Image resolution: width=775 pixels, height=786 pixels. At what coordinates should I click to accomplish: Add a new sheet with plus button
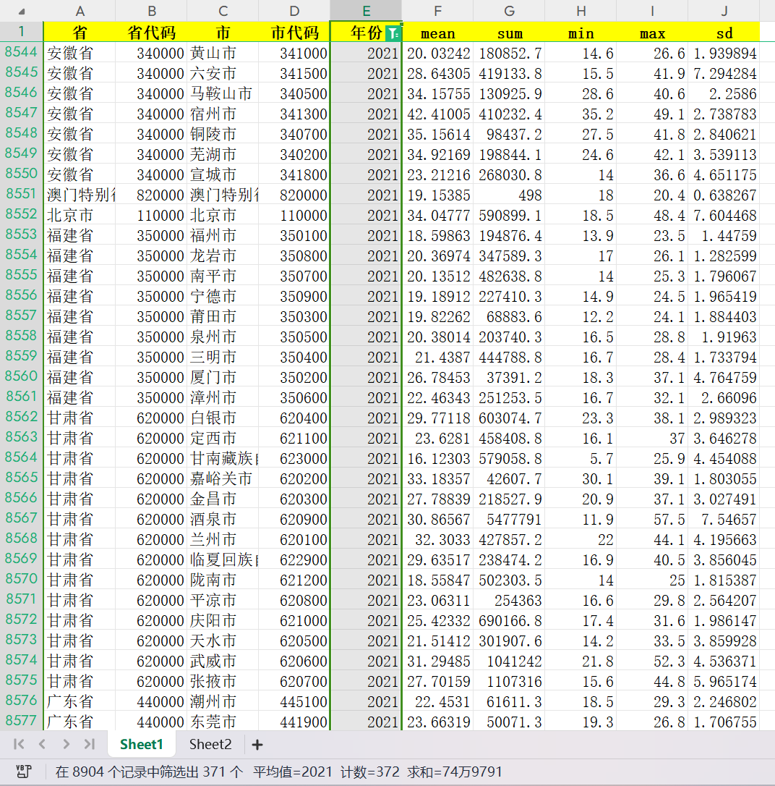tap(257, 745)
